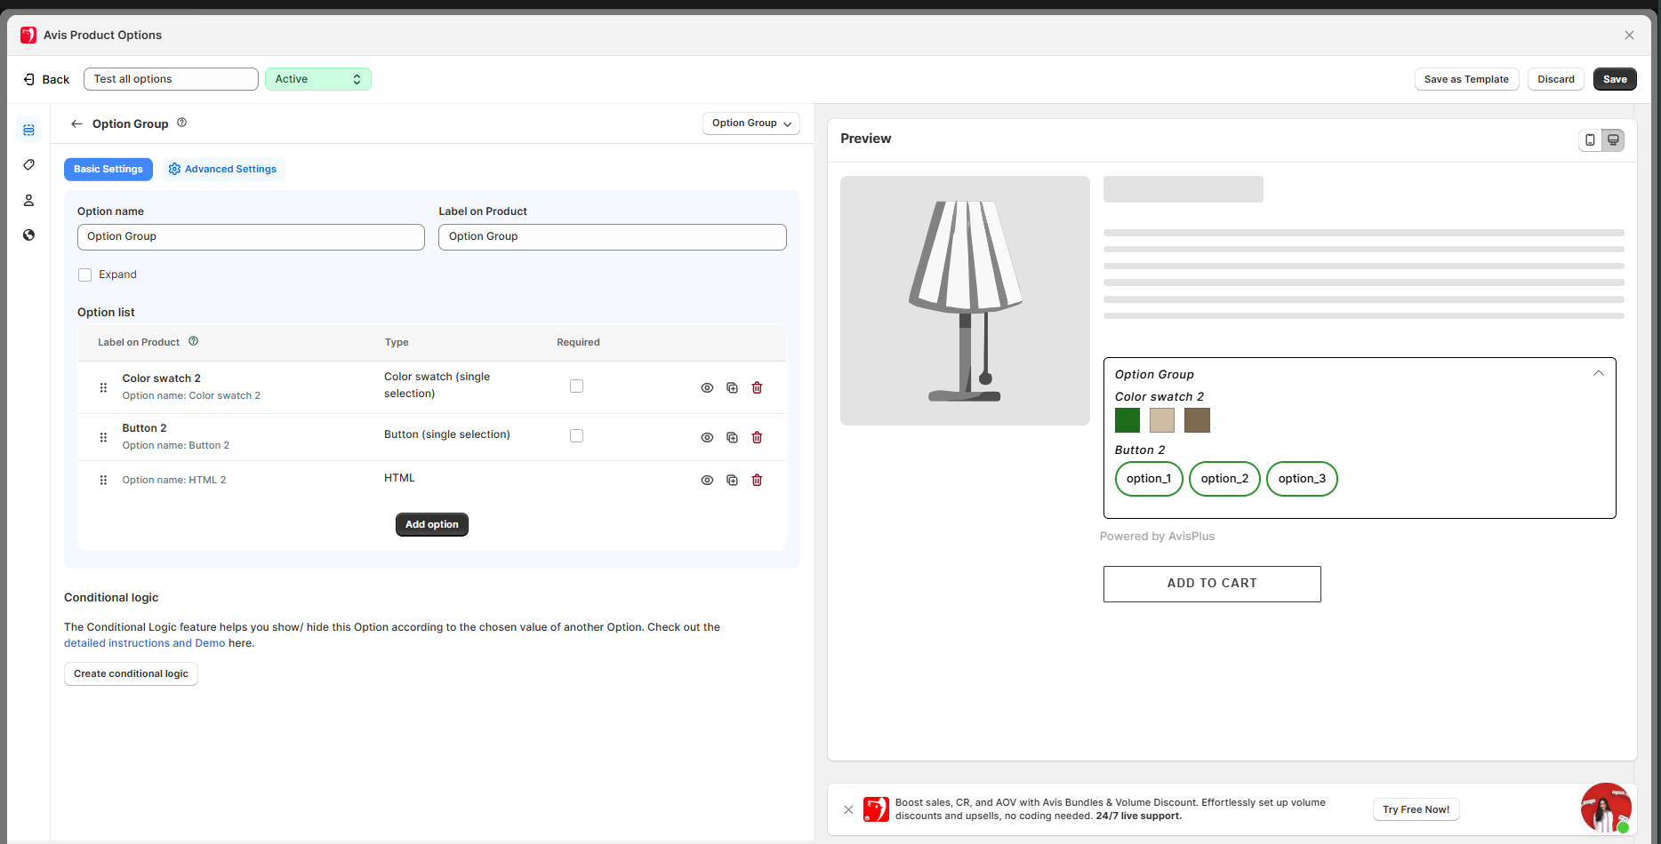
Task: Collapse the Option Group preview panel
Action: pos(1598,373)
